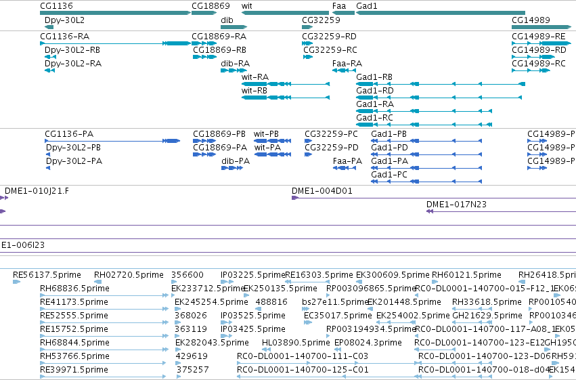Click transcript label Dpy-30L2-RA

72,64
